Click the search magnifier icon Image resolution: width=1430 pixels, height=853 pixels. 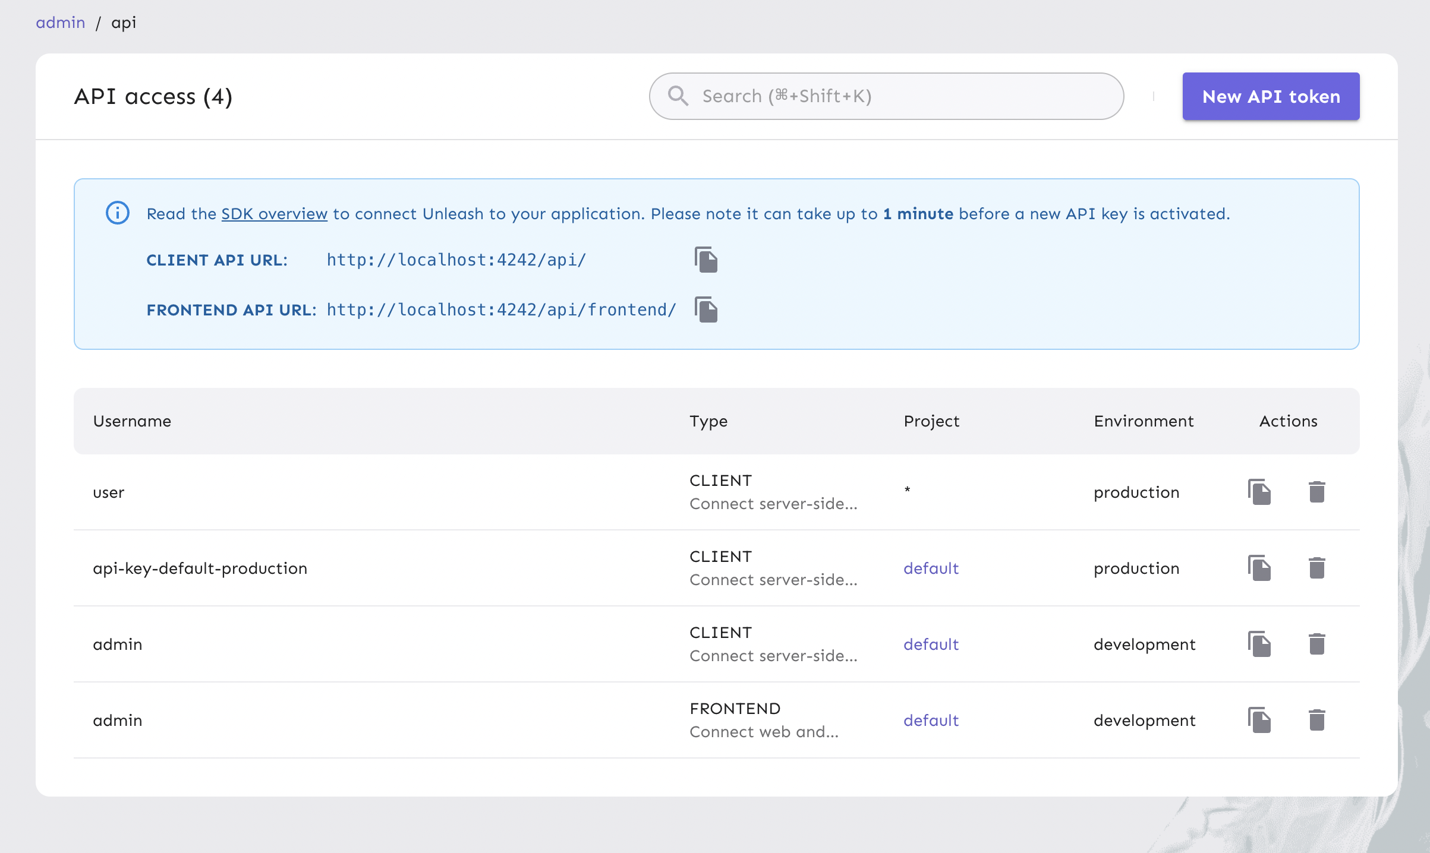pyautogui.click(x=678, y=96)
